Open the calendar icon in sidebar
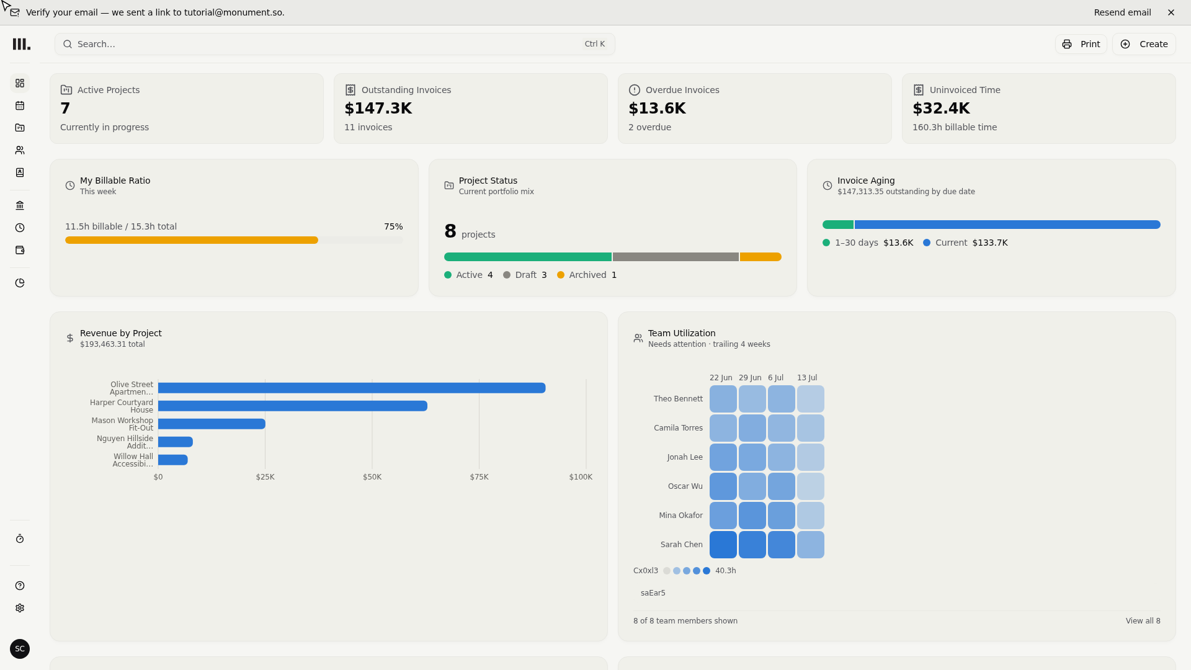The width and height of the screenshot is (1191, 670). [20, 105]
